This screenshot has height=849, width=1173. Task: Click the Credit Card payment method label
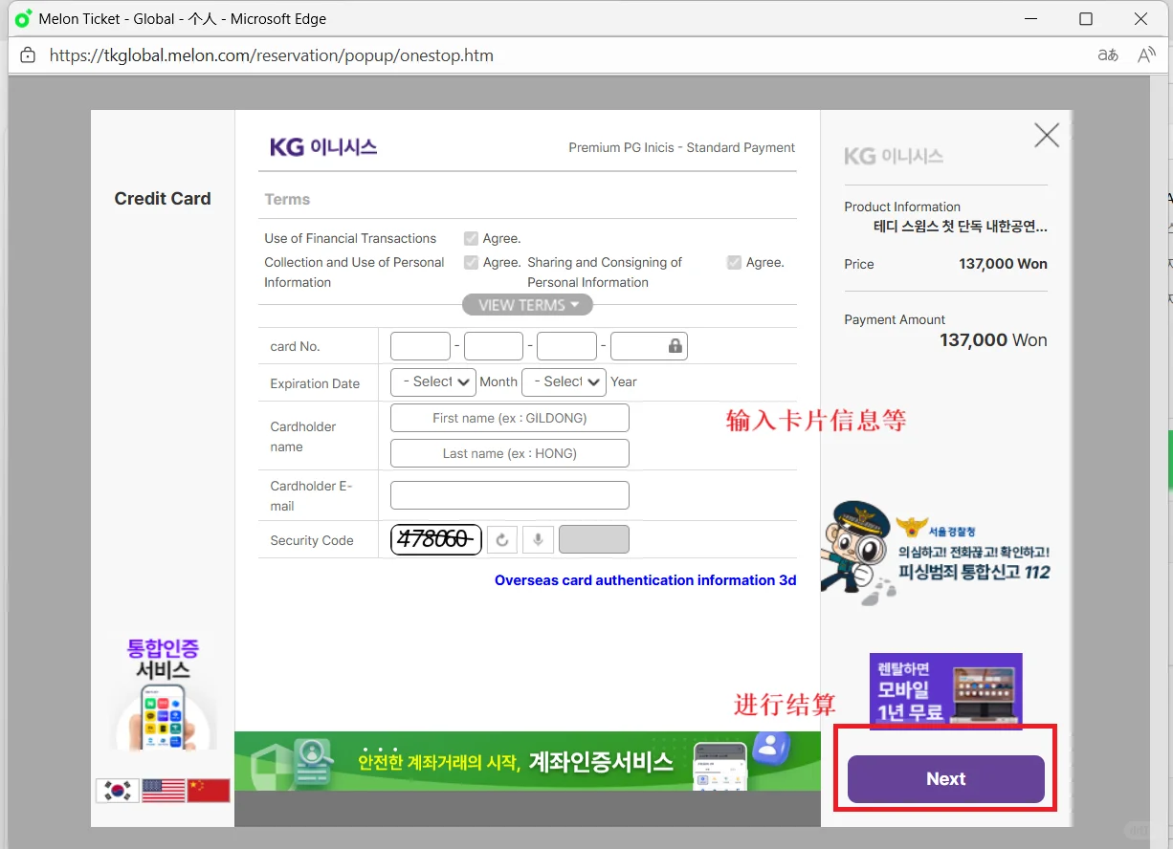pyautogui.click(x=163, y=199)
